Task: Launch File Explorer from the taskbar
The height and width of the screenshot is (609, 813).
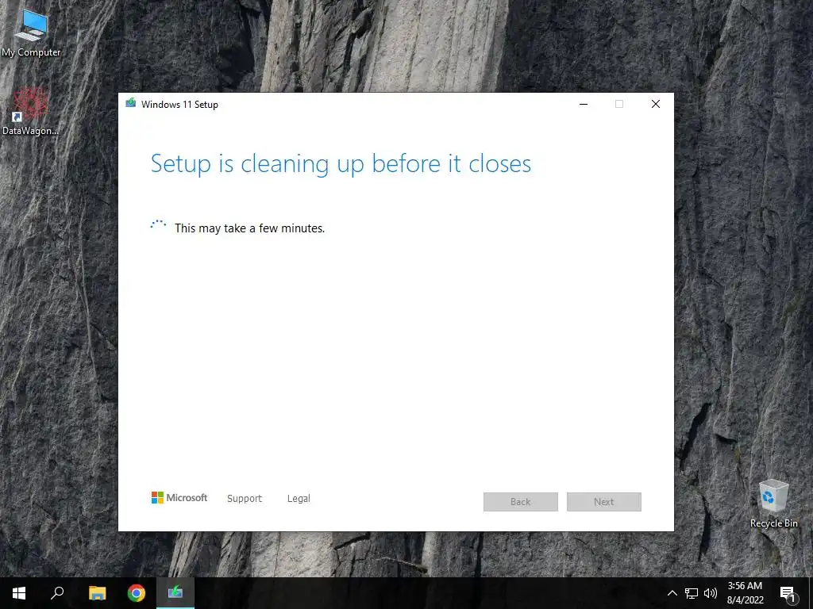Action: (x=97, y=593)
